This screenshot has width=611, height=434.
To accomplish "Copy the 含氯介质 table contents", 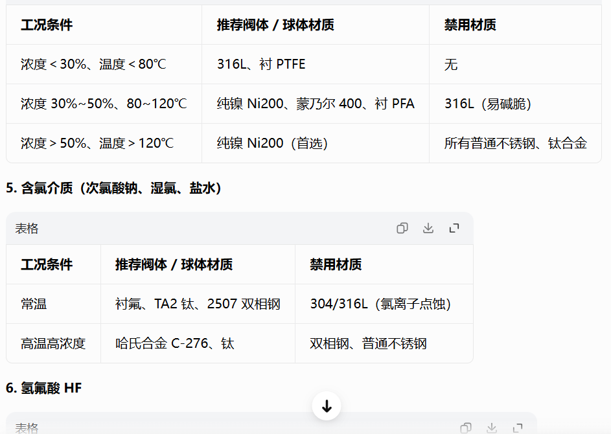I will (x=402, y=228).
